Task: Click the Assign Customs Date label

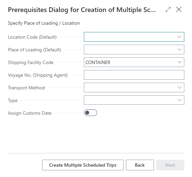Action: pyautogui.click(x=30, y=113)
